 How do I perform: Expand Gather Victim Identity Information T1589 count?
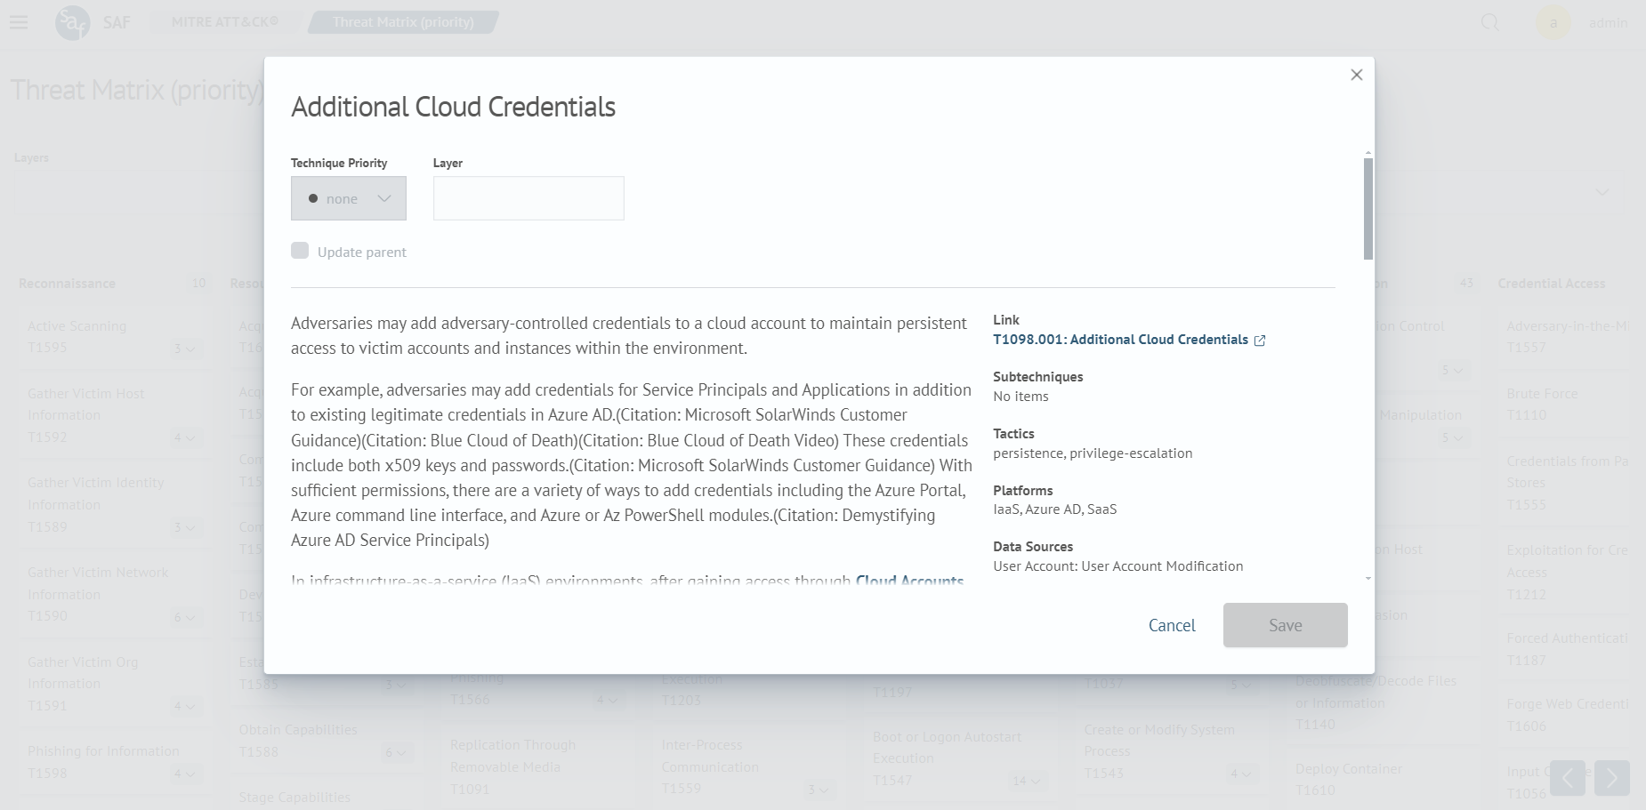click(x=184, y=527)
